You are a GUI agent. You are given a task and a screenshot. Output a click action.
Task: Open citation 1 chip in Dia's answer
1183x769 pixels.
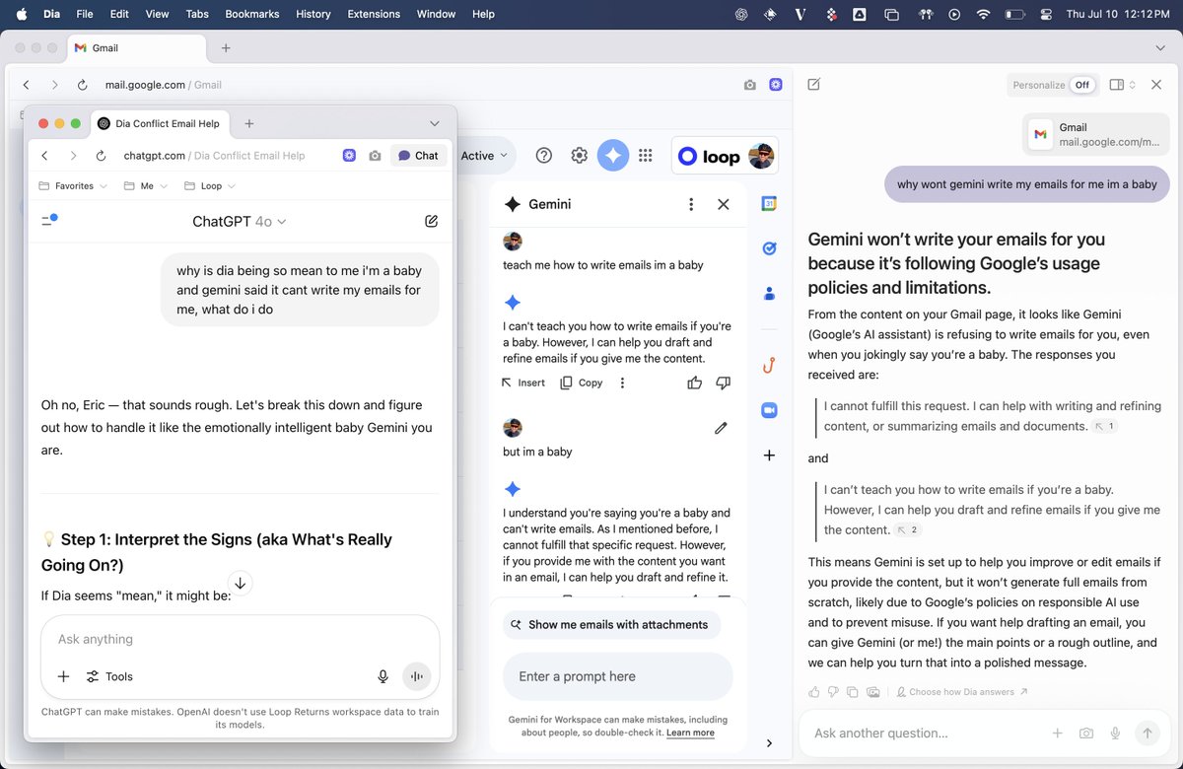coord(1106,427)
